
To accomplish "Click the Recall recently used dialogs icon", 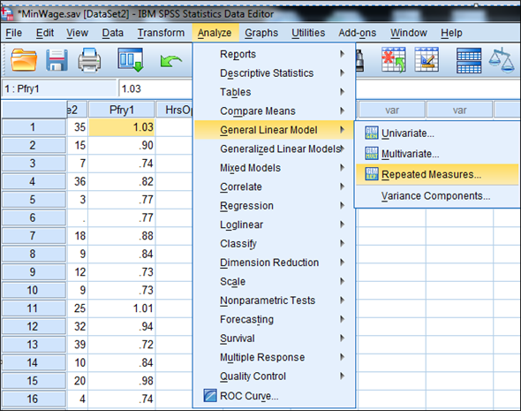I will point(131,60).
